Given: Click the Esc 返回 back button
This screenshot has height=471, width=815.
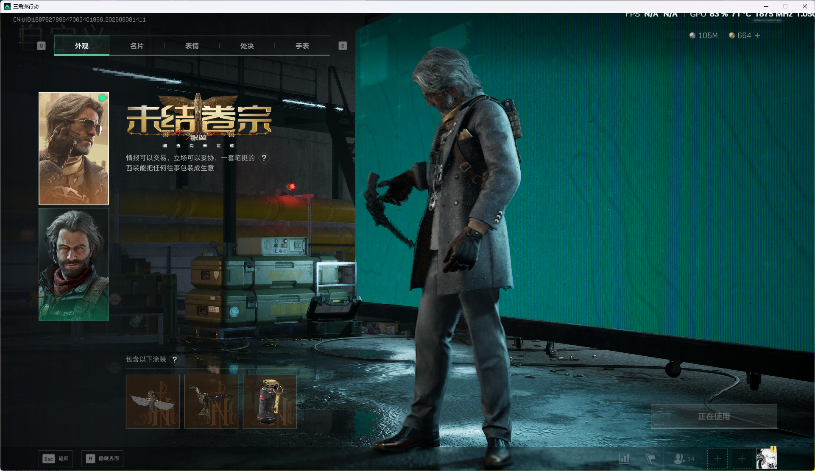Looking at the screenshot, I should pos(56,459).
